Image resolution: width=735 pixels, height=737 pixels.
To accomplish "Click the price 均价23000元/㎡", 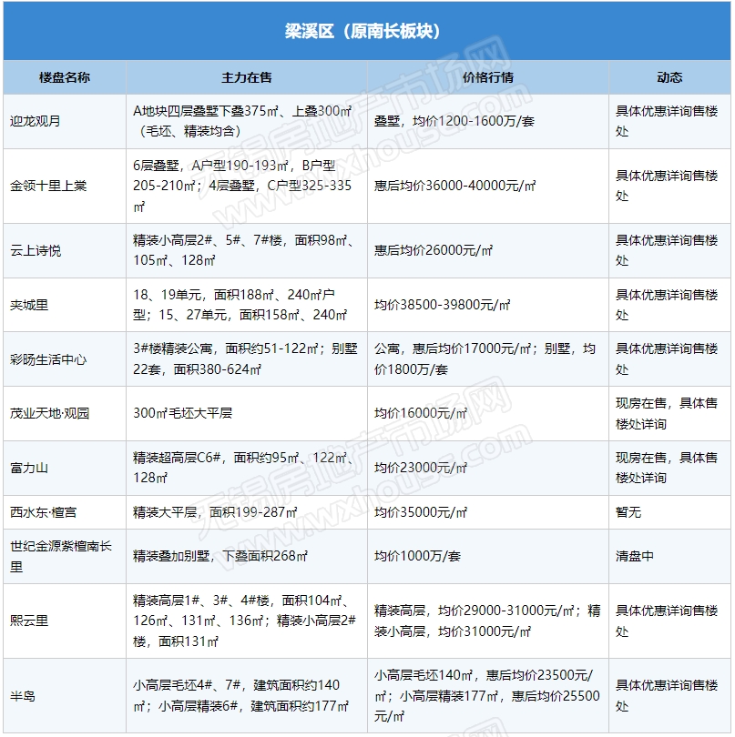I will click(x=421, y=469).
